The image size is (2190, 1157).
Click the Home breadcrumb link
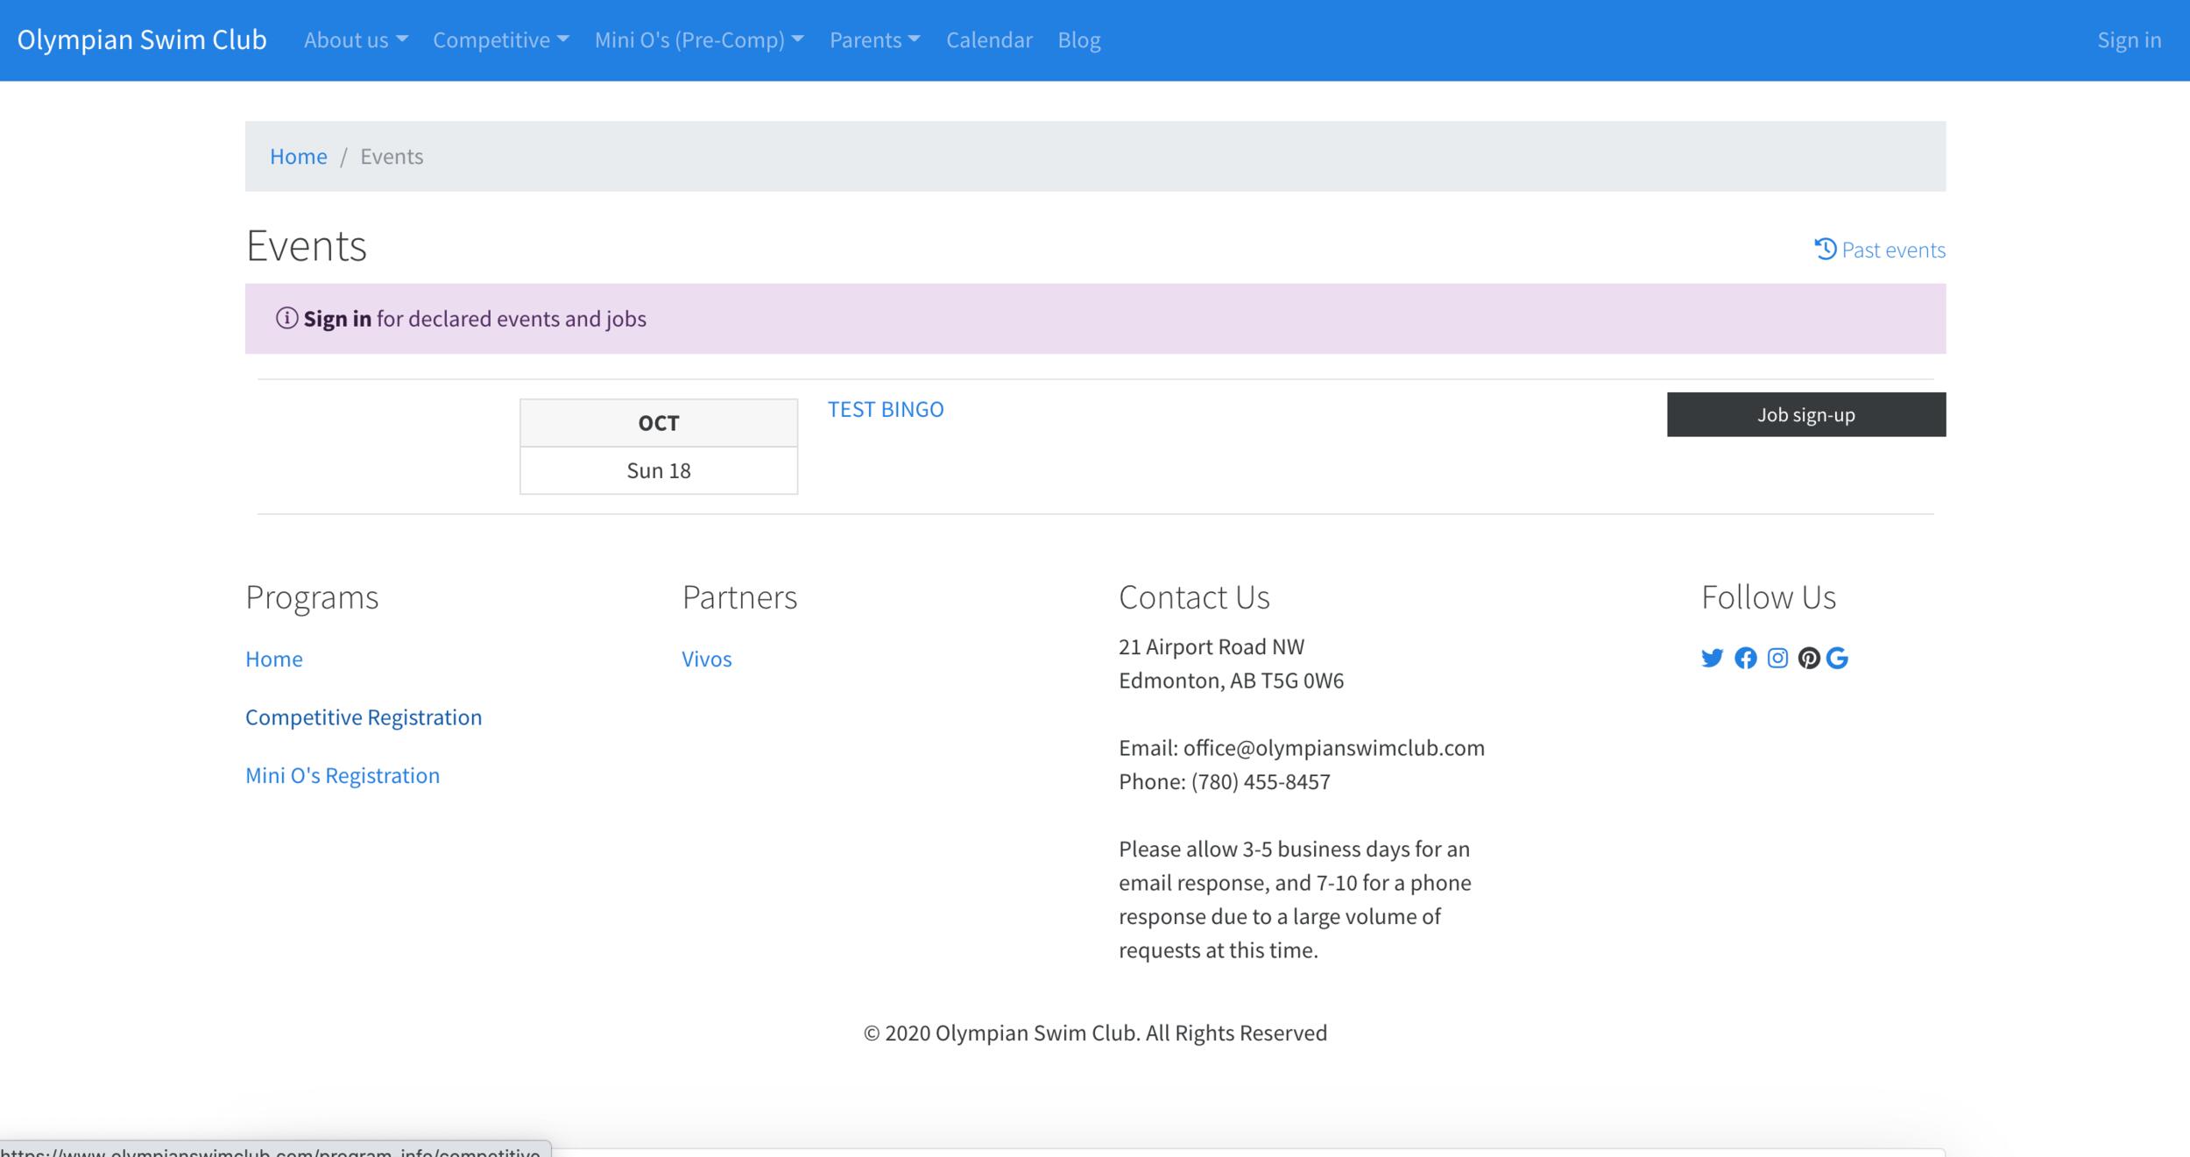(298, 156)
